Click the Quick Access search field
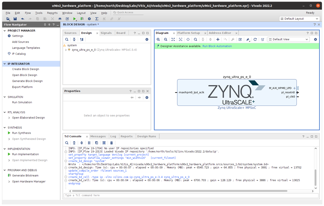 pos(128,13)
